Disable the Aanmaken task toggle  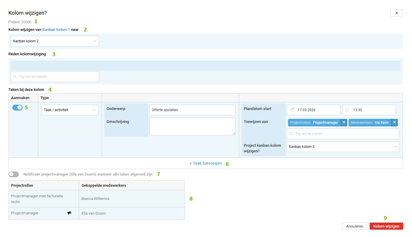coord(17,108)
